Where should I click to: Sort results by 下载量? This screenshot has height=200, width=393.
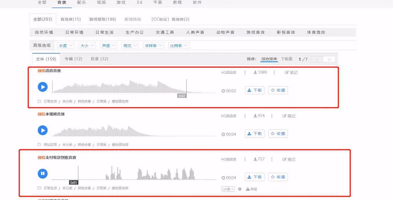coord(287,59)
